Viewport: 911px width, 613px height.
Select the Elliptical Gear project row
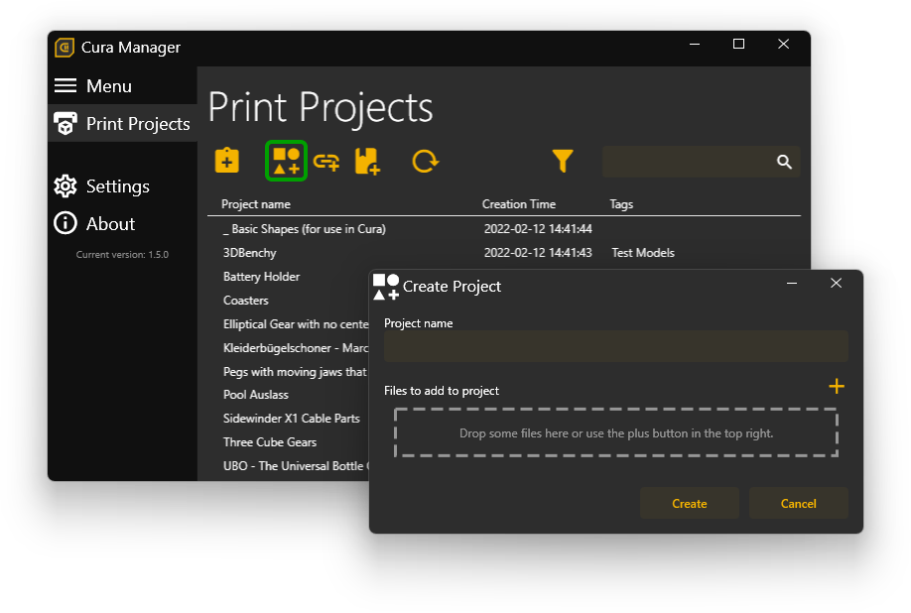pos(296,324)
